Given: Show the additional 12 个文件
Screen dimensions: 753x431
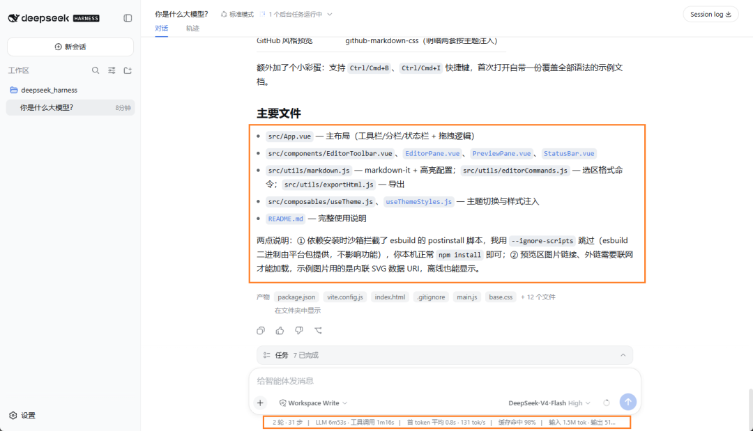Looking at the screenshot, I should click(538, 297).
